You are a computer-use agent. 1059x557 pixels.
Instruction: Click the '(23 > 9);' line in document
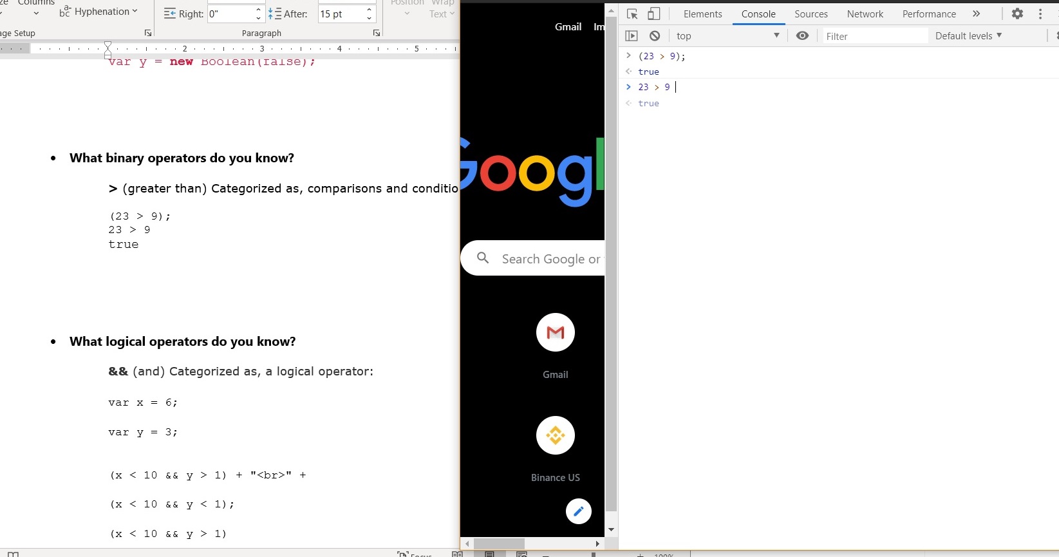[140, 216]
